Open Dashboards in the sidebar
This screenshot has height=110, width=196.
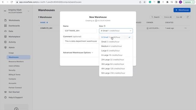coord(14,26)
